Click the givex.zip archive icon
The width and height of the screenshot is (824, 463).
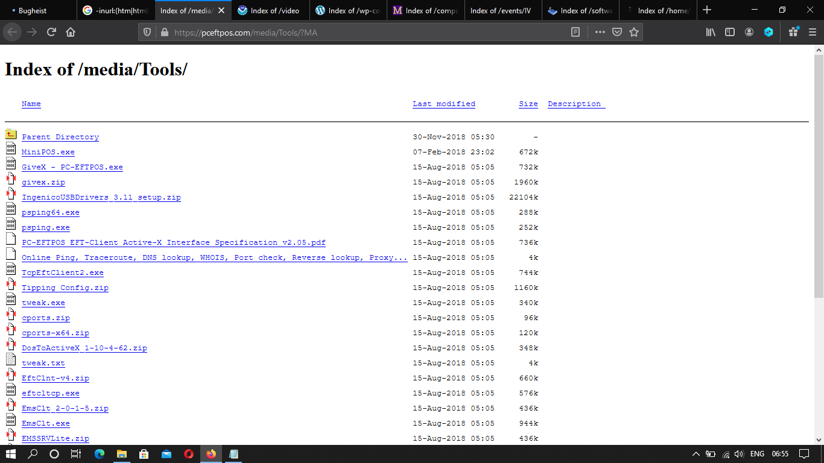[x=11, y=179]
